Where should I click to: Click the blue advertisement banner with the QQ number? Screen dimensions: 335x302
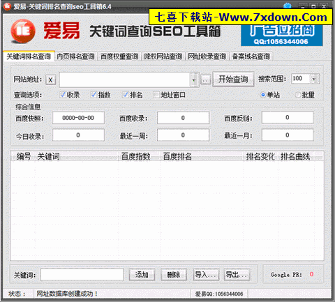282,36
